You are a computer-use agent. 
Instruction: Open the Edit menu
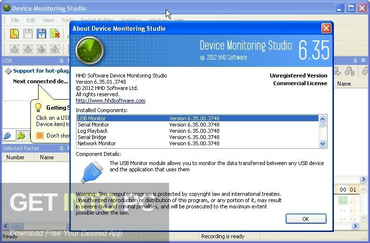(31, 20)
